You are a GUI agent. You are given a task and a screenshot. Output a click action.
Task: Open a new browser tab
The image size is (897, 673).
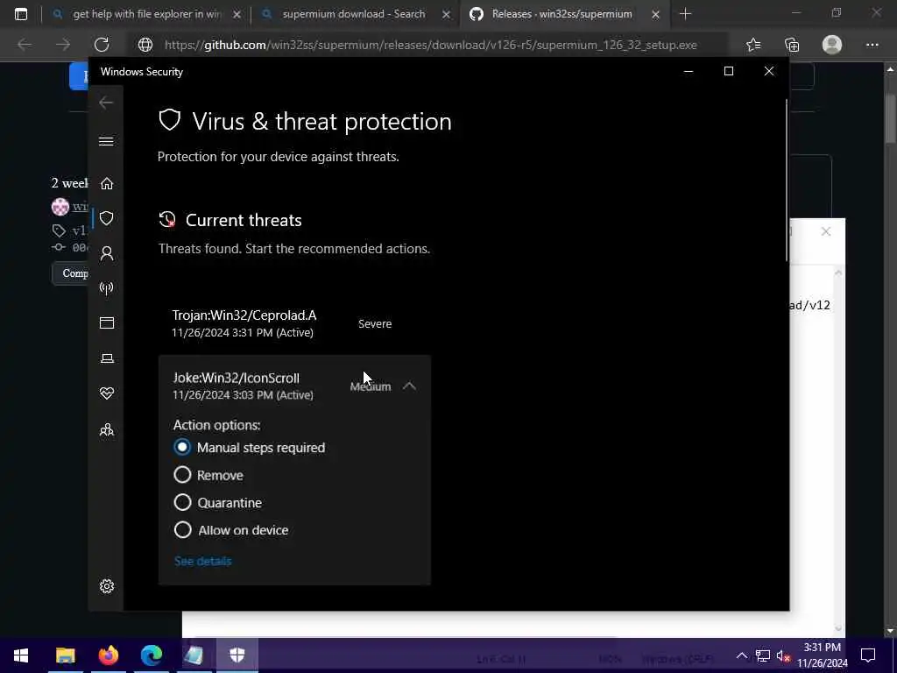click(685, 14)
